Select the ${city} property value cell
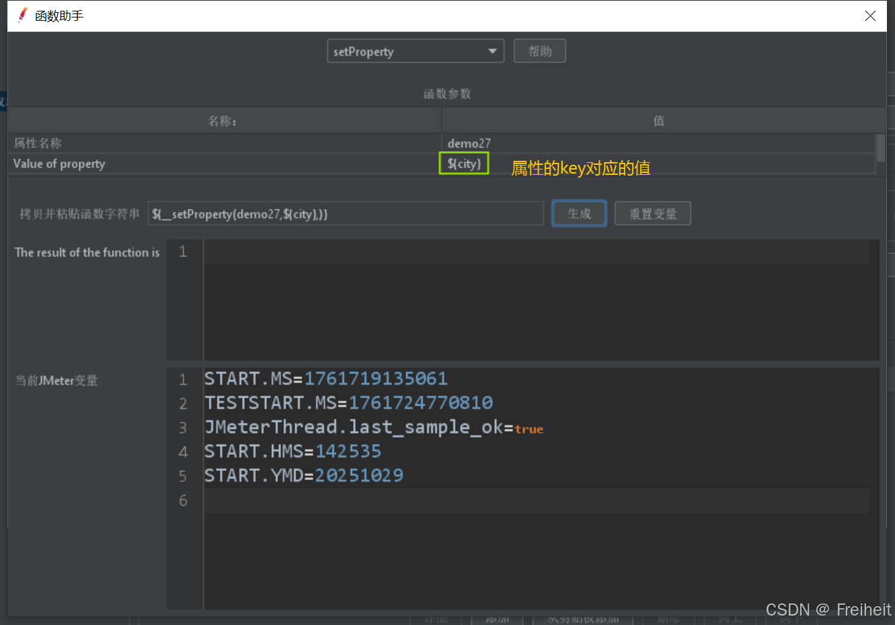The width and height of the screenshot is (895, 625). [x=658, y=163]
